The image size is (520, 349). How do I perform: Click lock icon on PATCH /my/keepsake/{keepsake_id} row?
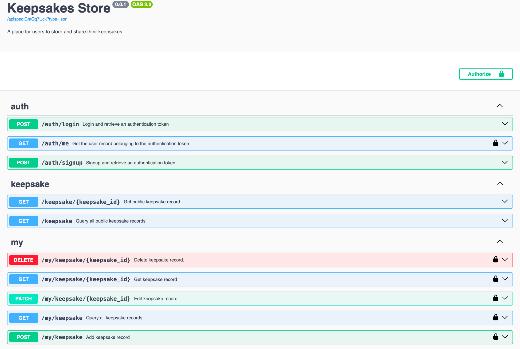496,298
